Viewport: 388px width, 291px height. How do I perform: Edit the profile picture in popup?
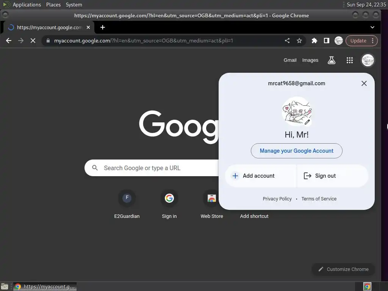click(x=307, y=122)
